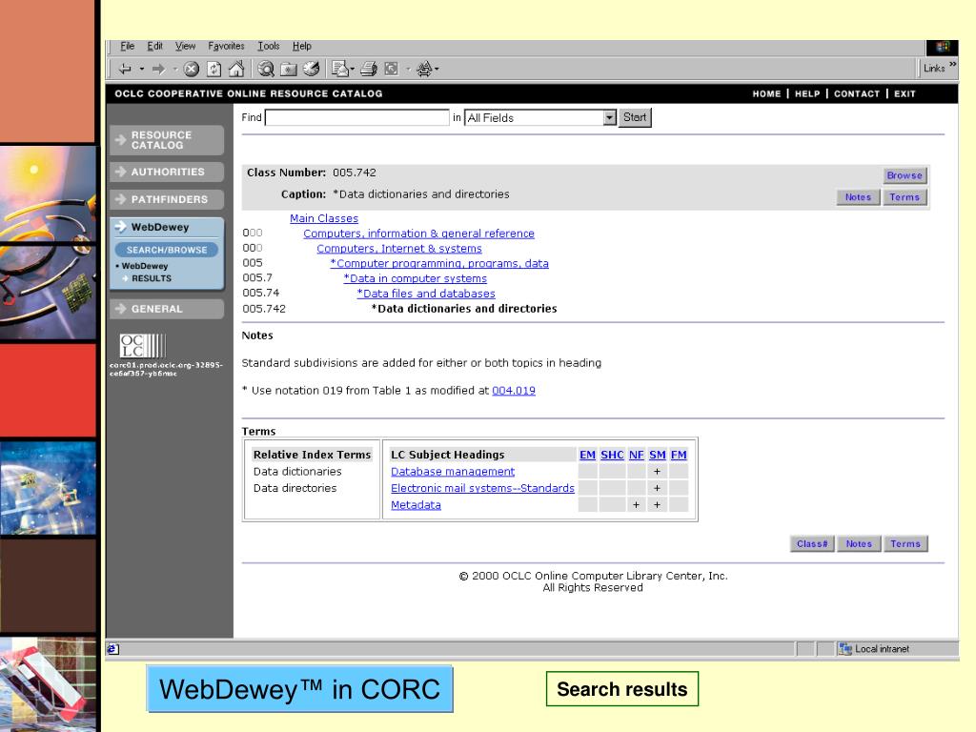Viewport: 976px width, 732px height.
Task: Expand the Back button history dropdown arrow
Action: pos(142,69)
